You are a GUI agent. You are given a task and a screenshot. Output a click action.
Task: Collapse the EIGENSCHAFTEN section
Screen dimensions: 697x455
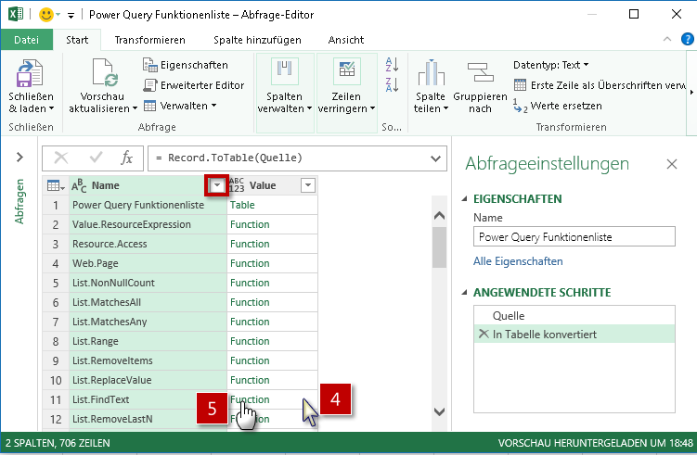(x=465, y=199)
